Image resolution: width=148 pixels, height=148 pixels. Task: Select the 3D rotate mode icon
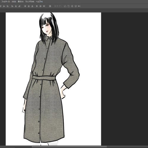coord(65,6)
